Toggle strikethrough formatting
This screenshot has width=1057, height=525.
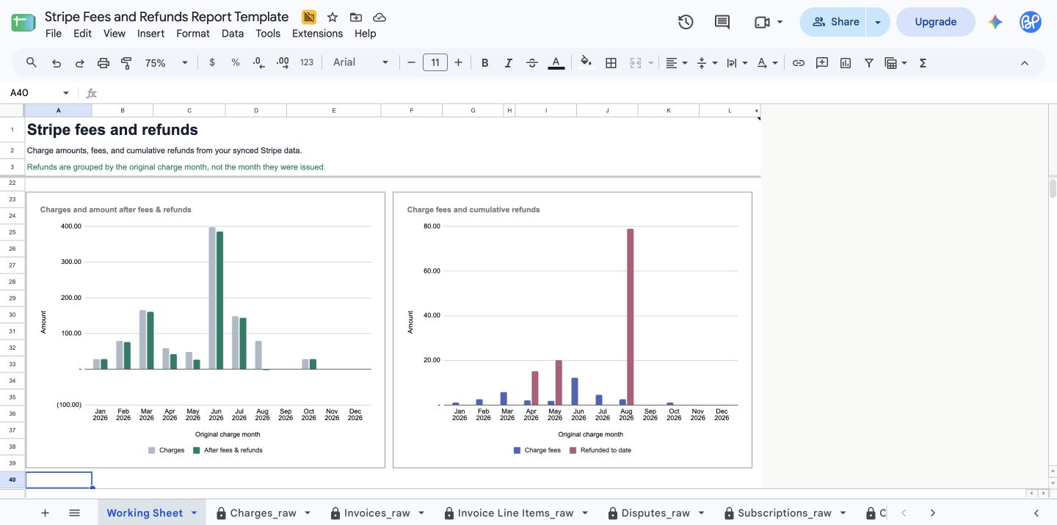click(x=532, y=63)
